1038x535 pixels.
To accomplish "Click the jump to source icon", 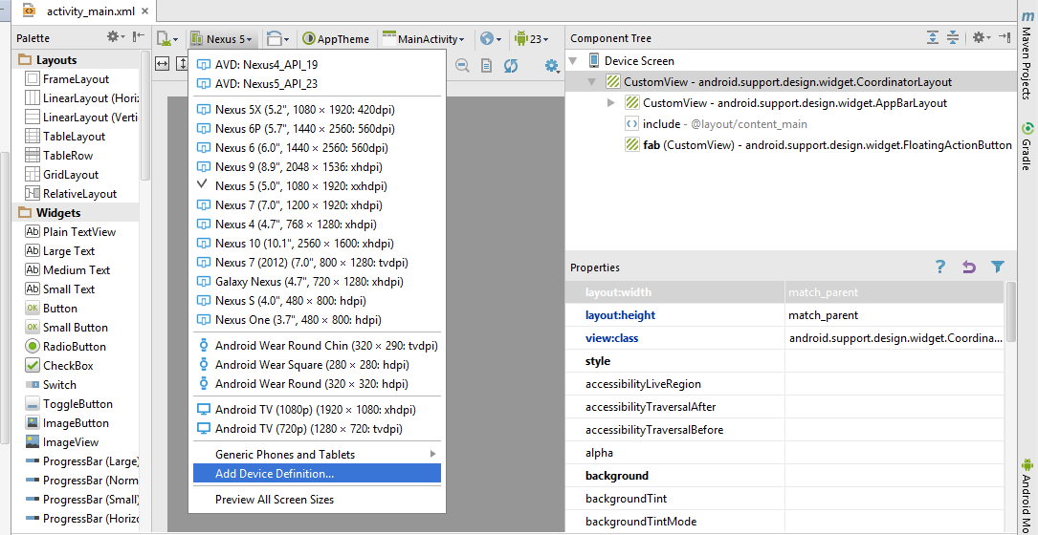I will [x=487, y=65].
